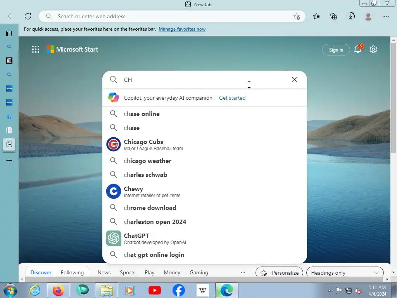Image resolution: width=397 pixels, height=298 pixels.
Task: Click the Microsoft Start logo
Action: pos(72,49)
